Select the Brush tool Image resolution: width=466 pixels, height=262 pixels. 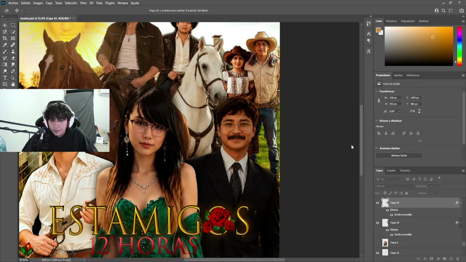pyautogui.click(x=5, y=51)
